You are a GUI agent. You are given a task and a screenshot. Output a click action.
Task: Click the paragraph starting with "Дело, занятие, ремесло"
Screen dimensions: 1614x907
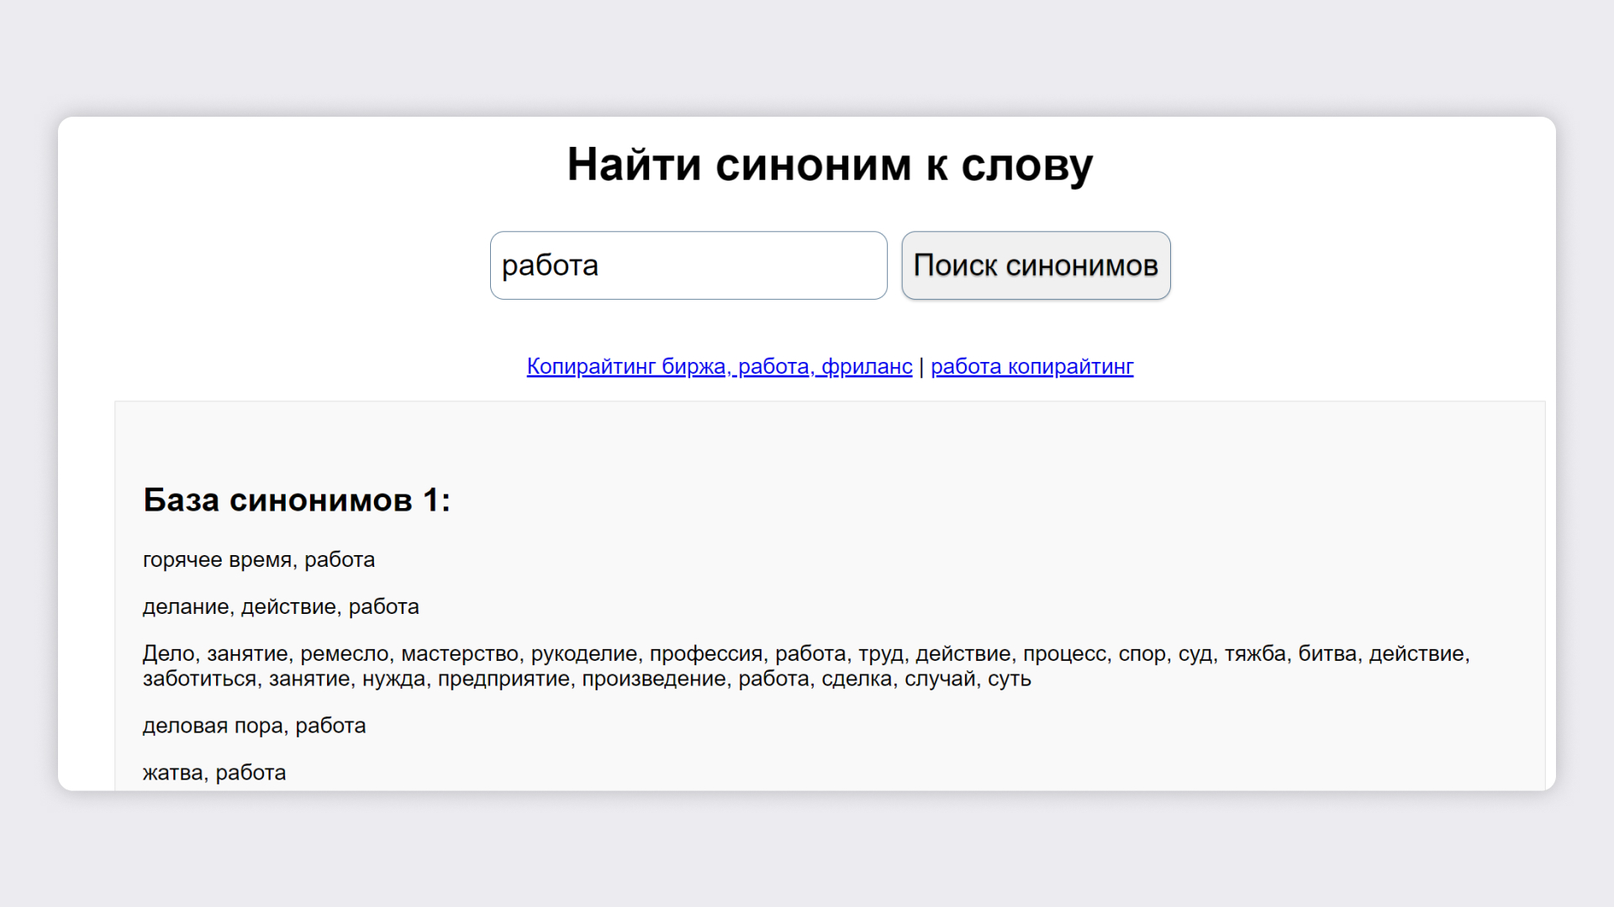[806, 666]
